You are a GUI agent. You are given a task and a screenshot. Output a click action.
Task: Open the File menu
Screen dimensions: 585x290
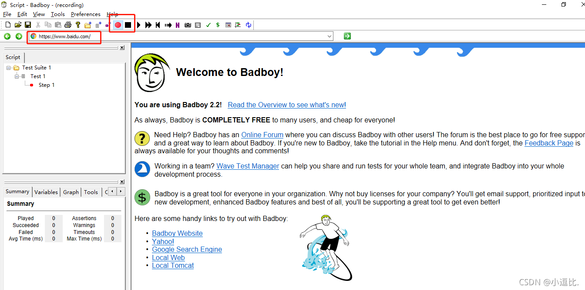pos(7,14)
